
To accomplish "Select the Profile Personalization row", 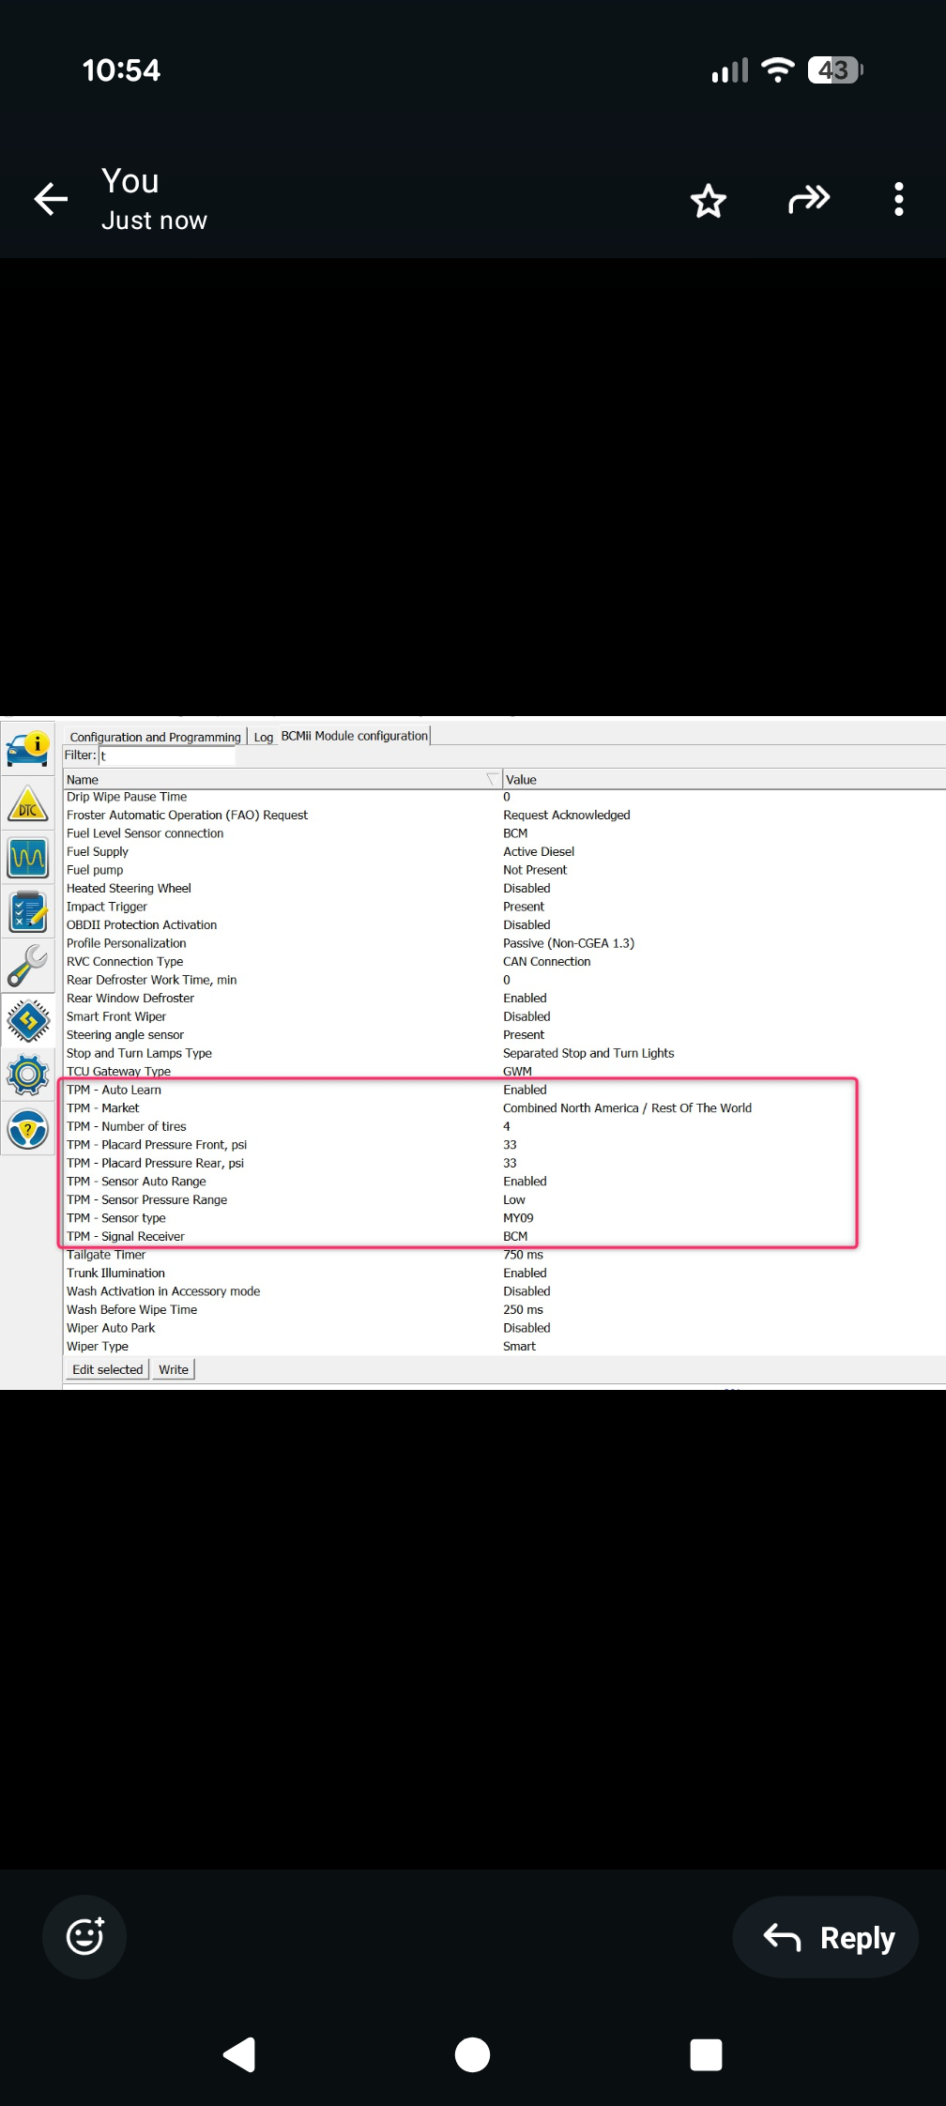I will pos(504,943).
